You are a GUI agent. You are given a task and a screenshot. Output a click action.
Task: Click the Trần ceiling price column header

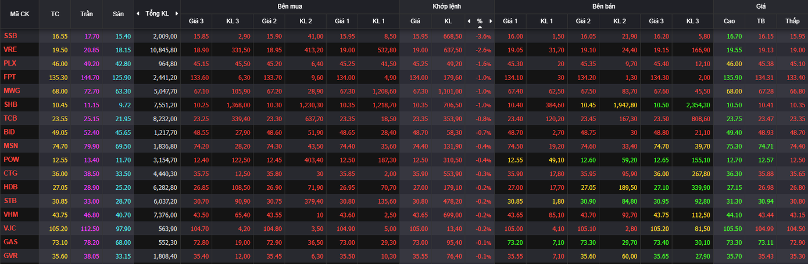click(86, 13)
